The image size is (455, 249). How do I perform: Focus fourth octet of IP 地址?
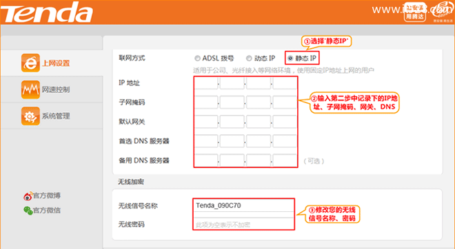point(284,83)
